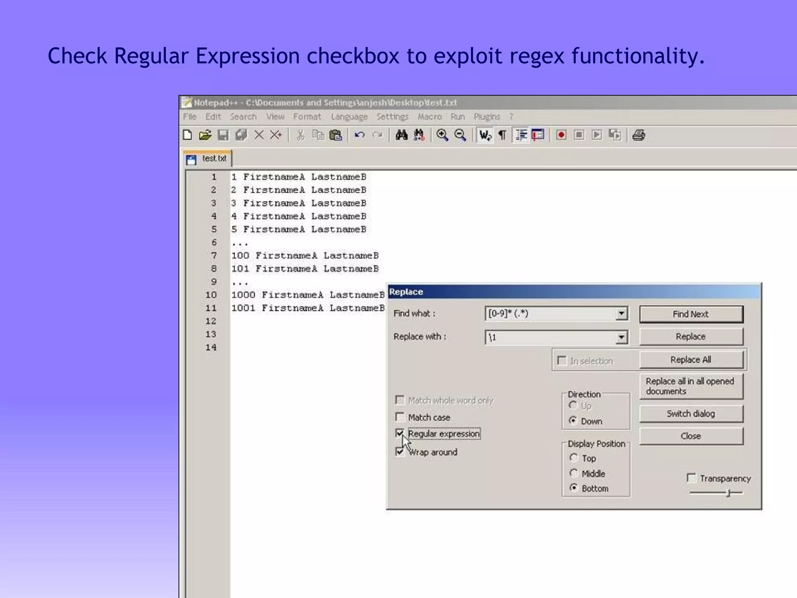Expand the Replace with dropdown arrow

click(621, 337)
